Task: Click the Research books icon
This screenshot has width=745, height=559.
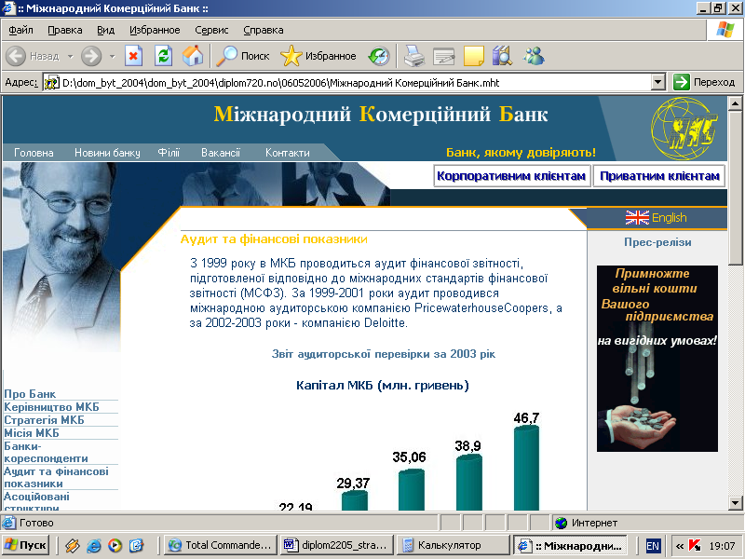Action: tap(503, 56)
